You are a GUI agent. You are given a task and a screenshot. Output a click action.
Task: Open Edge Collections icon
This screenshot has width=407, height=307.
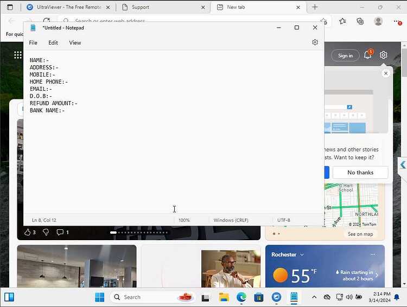click(x=360, y=21)
